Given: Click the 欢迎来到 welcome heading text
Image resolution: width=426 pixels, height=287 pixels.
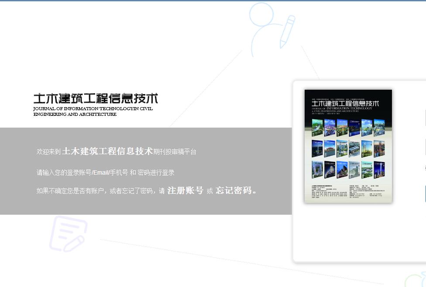Looking at the screenshot, I should (48, 152).
